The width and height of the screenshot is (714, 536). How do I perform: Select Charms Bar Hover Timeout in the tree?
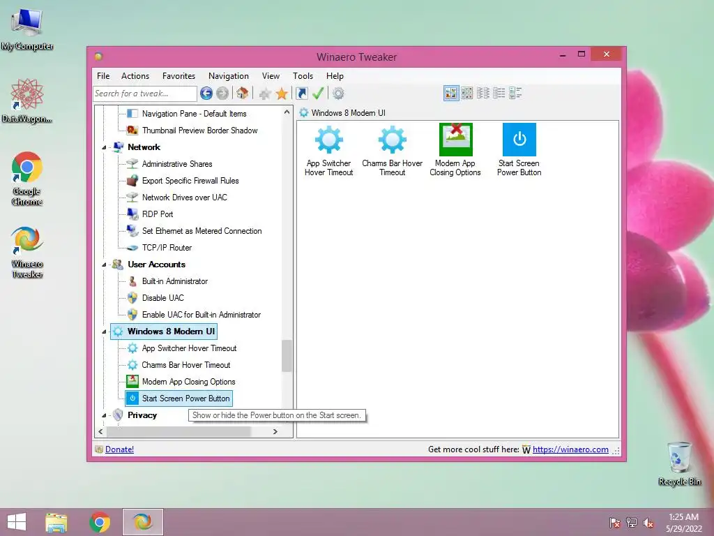tap(185, 365)
